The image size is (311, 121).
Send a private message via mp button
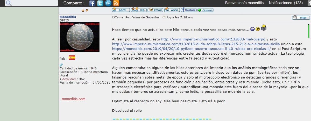tap(139, 10)
